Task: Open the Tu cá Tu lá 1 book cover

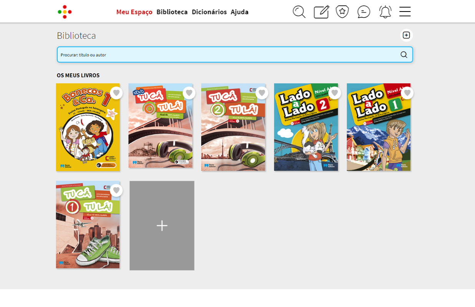Action: [x=88, y=224]
